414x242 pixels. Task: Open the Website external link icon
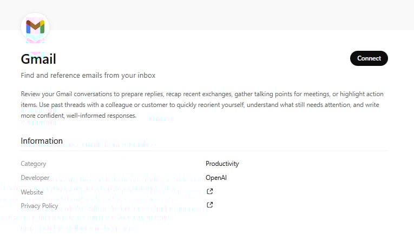tap(209, 191)
